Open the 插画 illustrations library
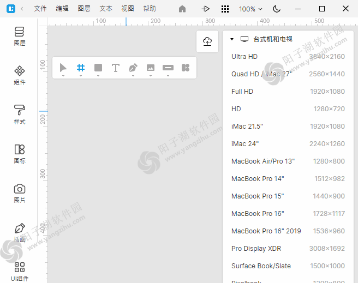This screenshot has height=283, width=358. click(x=20, y=233)
